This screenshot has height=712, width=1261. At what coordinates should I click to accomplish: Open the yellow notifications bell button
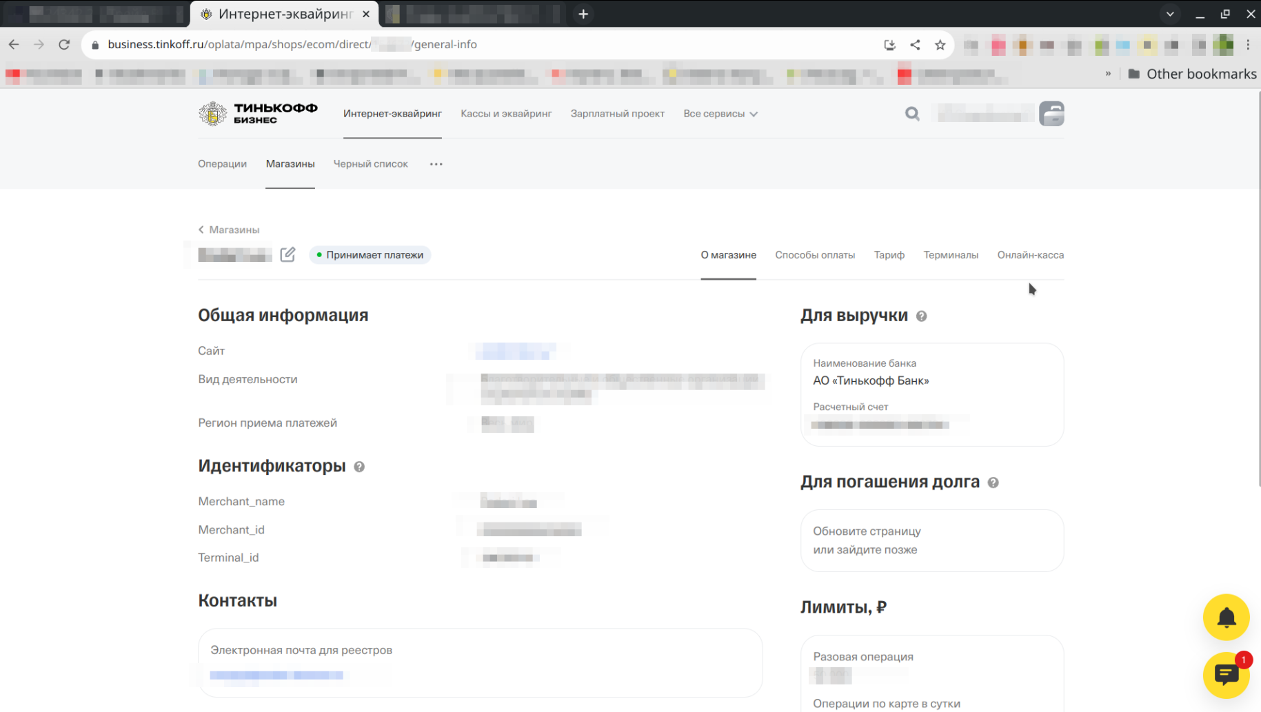coord(1226,618)
